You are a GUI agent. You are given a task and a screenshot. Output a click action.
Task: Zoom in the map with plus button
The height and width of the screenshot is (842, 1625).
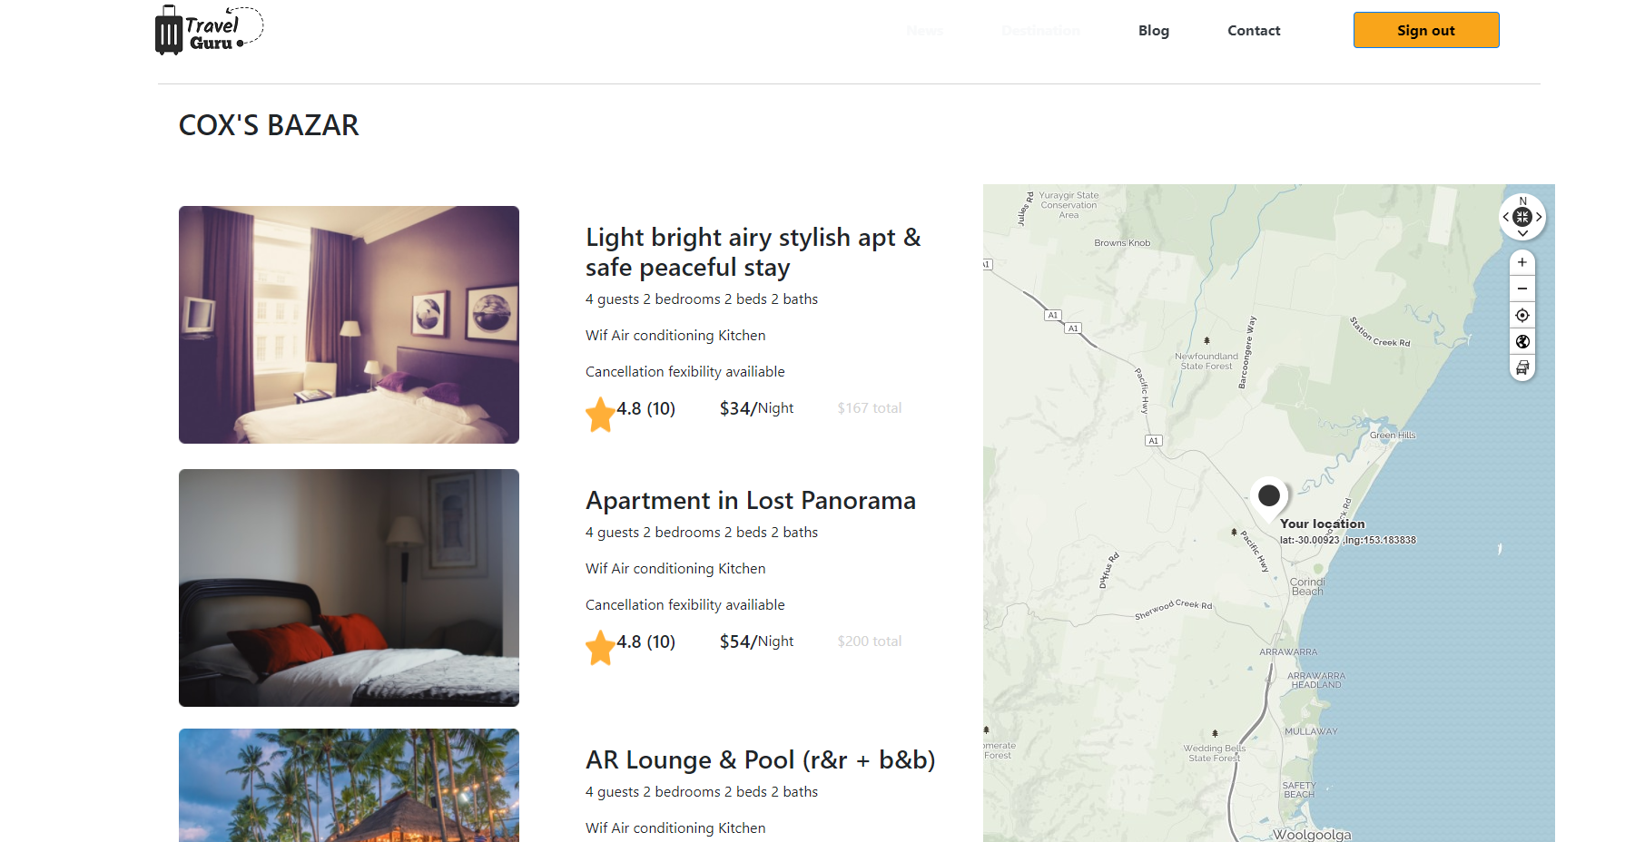coord(1522,262)
